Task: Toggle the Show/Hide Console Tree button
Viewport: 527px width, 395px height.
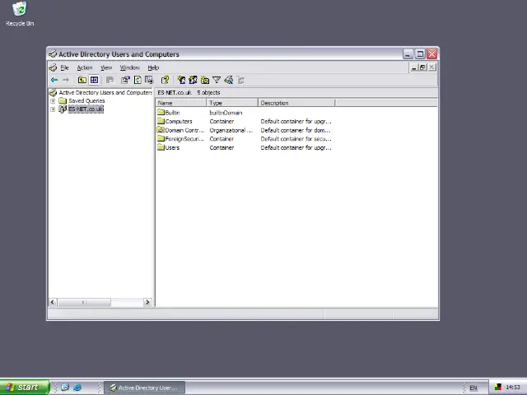Action: click(94, 80)
